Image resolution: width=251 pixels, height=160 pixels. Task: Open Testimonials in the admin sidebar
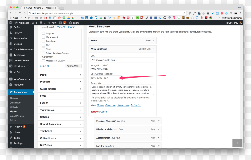[x=21, y=39]
